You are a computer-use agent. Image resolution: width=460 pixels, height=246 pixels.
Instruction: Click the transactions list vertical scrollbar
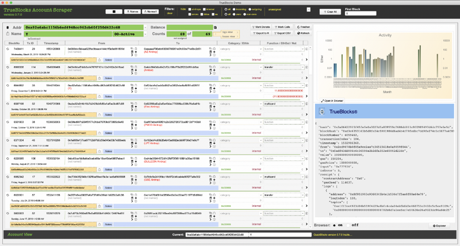[310, 136]
